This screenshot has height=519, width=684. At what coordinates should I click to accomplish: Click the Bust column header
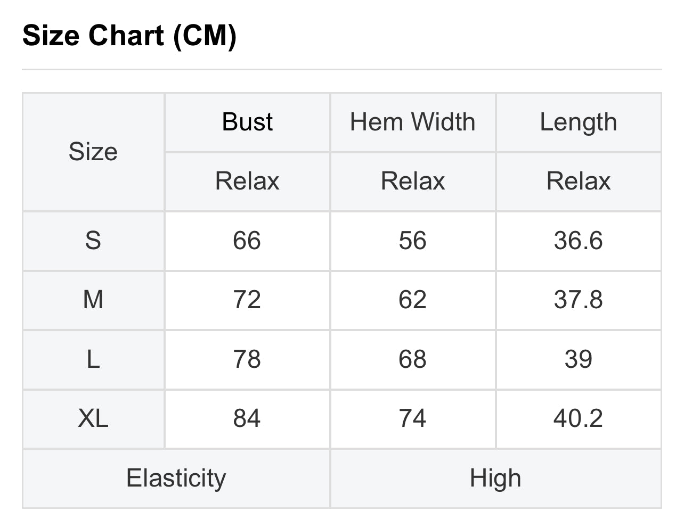pos(247,122)
